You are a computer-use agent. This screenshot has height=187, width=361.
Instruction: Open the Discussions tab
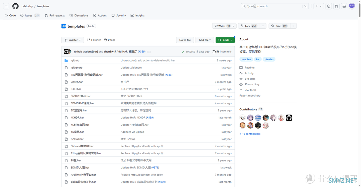pyautogui.click(x=79, y=15)
